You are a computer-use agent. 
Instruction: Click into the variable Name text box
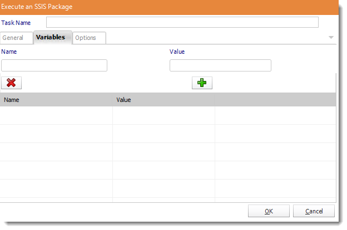[x=54, y=65]
